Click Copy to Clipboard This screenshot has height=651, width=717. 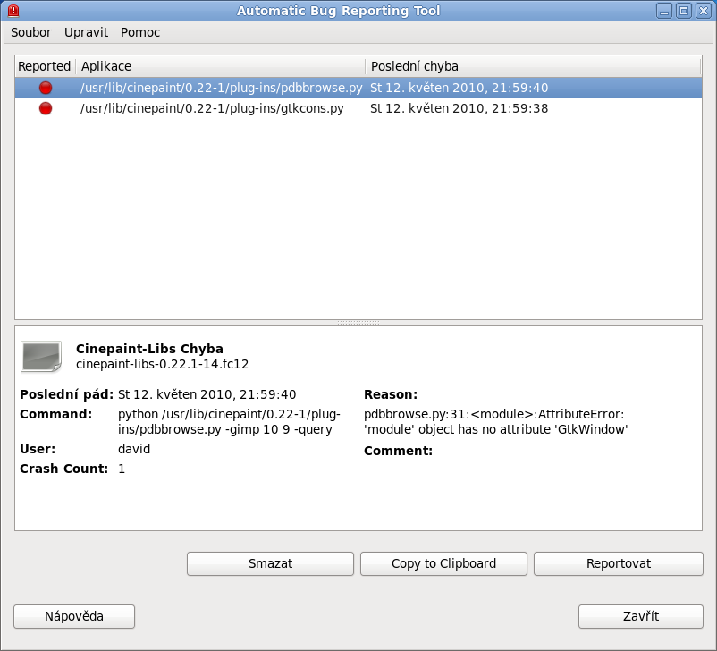coord(443,563)
